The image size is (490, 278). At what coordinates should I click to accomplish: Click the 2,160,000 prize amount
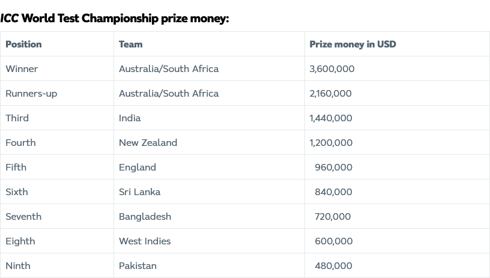tap(330, 94)
